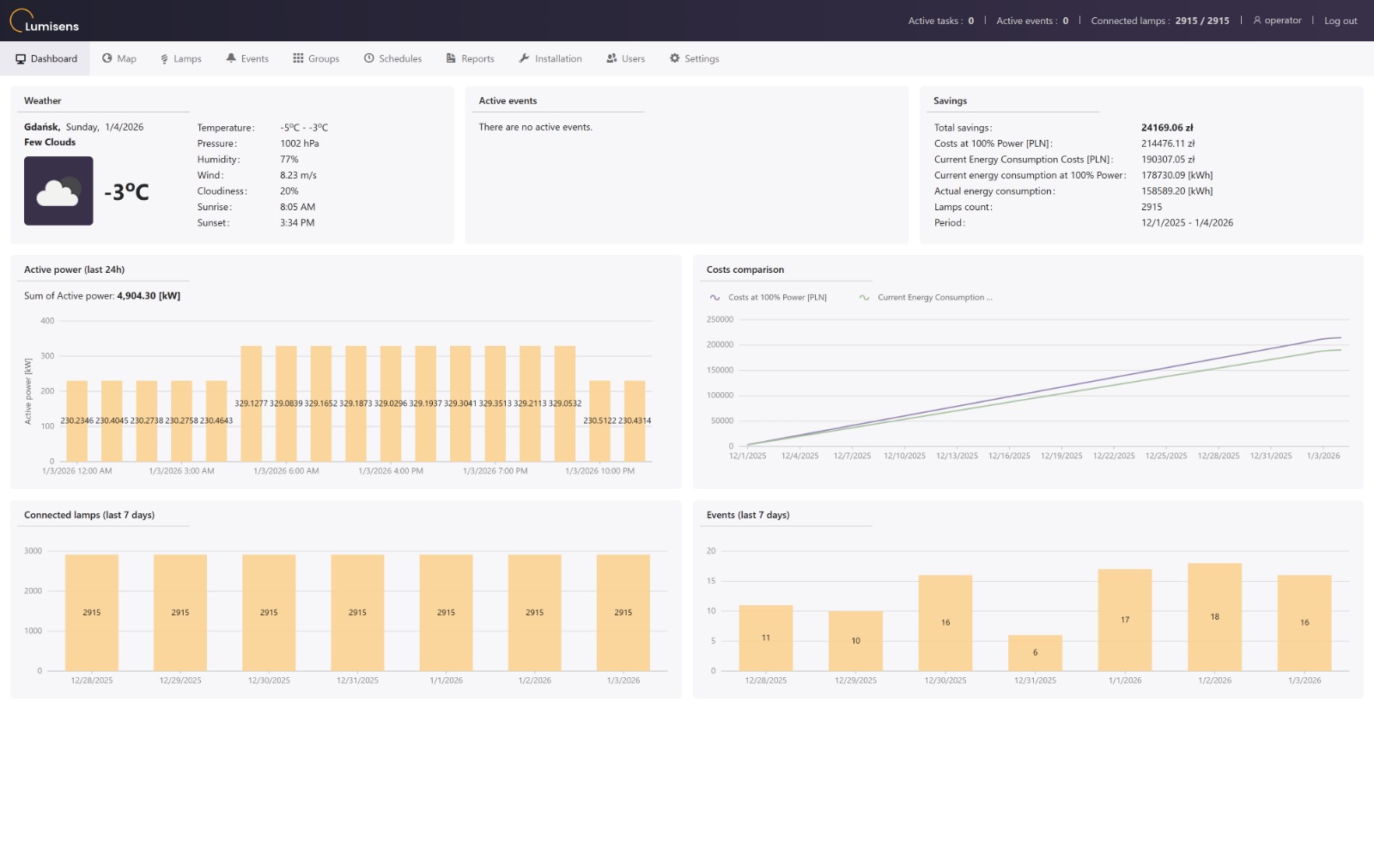Click the events bar showing 18
Viewport: 1374px width, 853px height.
click(x=1215, y=617)
